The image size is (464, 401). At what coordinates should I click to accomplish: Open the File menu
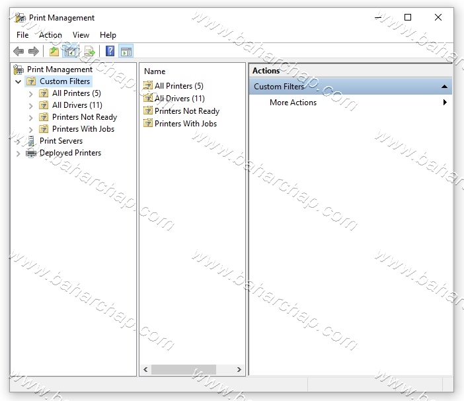click(22, 35)
